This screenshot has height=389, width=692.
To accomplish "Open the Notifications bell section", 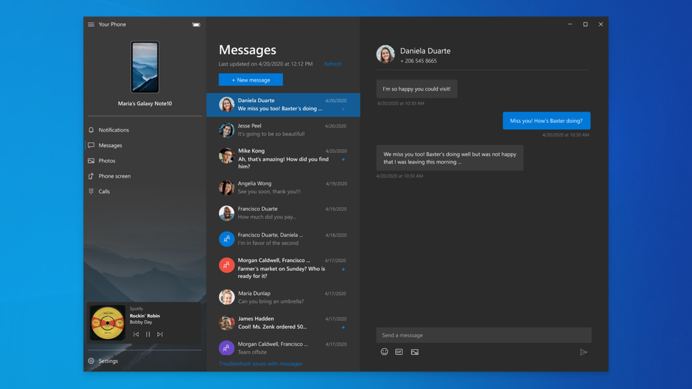I will [110, 130].
